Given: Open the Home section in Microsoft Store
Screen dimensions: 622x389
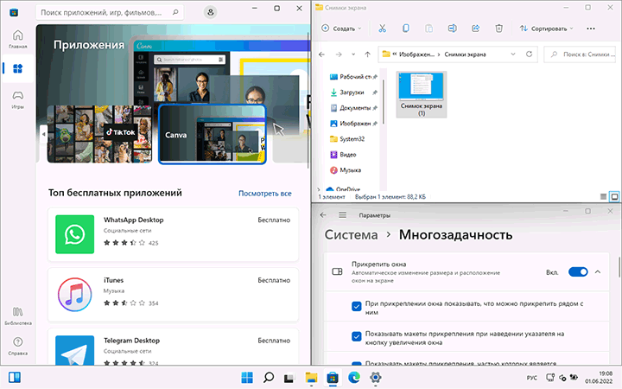Looking at the screenshot, I should (x=18, y=39).
